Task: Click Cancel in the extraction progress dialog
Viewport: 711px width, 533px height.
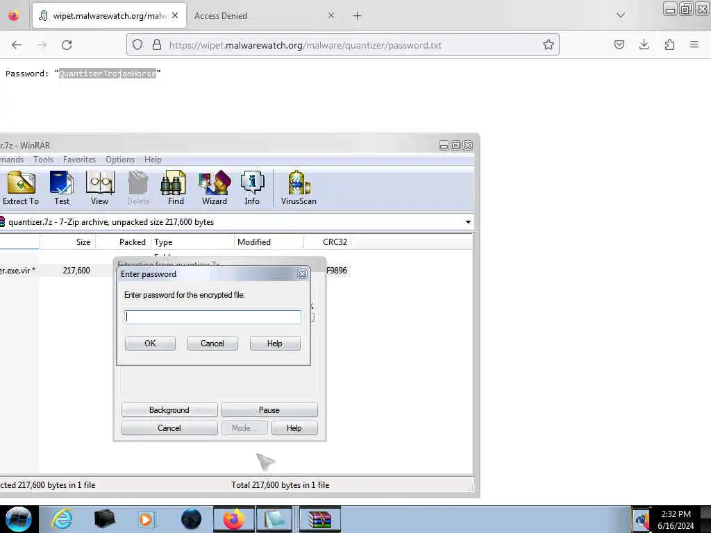Action: [x=169, y=428]
